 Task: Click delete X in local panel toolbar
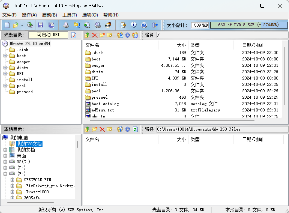coord(102,129)
